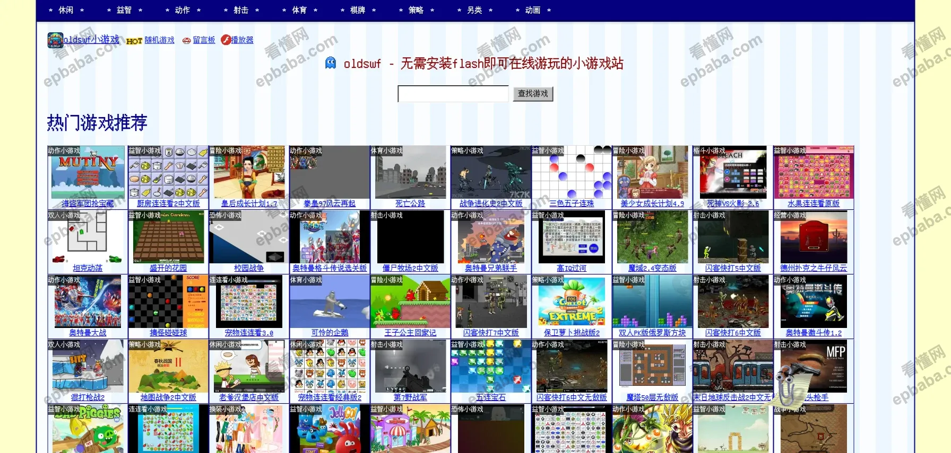951x453 pixels.
Task: Open the 宠物连连看3.0 thumbnail
Action: coord(249,302)
